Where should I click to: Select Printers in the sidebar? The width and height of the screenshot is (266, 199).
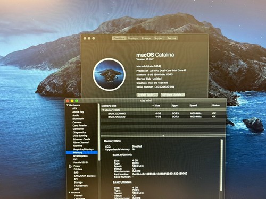(78, 169)
